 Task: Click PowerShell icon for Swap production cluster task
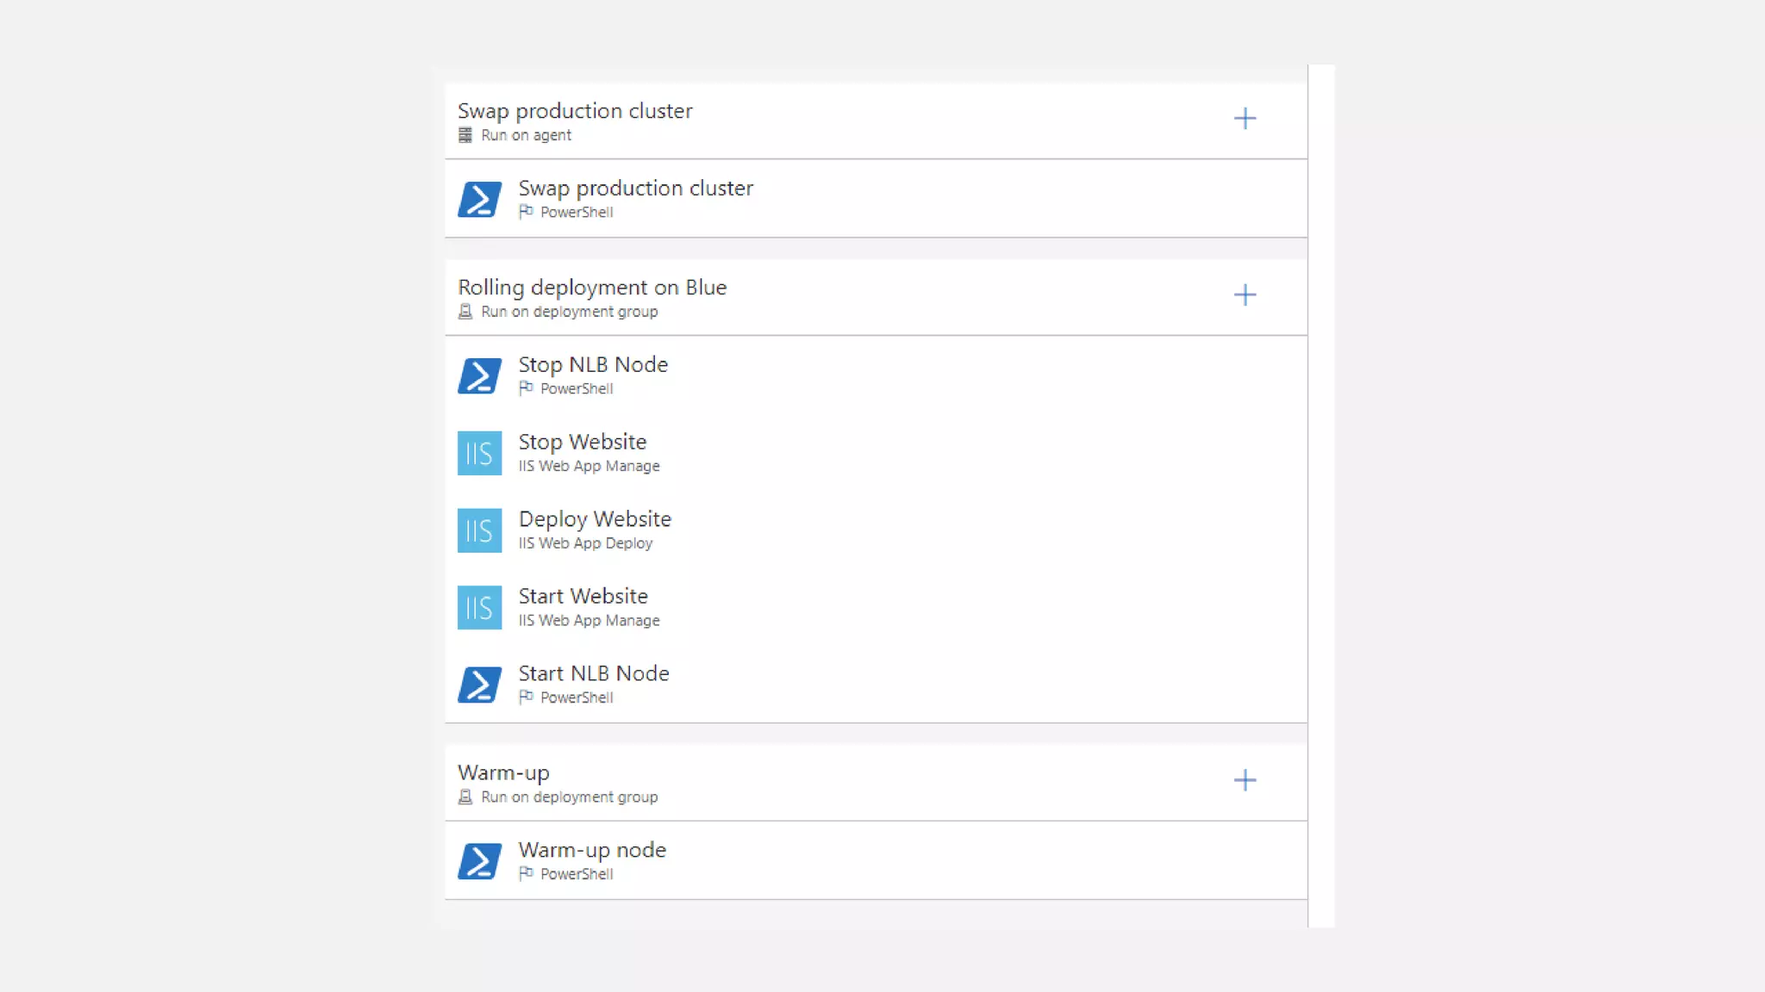[479, 199]
